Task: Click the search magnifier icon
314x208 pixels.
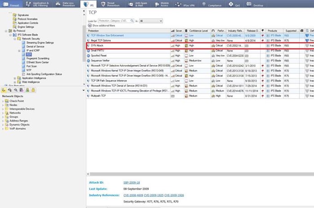Action: [x=132, y=21]
